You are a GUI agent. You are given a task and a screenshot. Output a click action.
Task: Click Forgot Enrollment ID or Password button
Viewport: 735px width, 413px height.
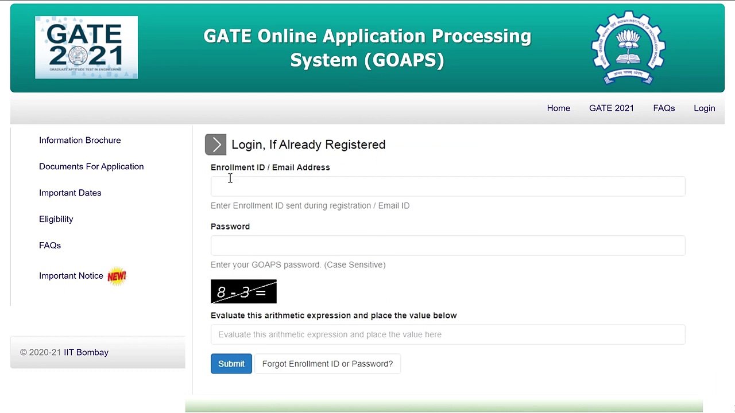(x=327, y=364)
